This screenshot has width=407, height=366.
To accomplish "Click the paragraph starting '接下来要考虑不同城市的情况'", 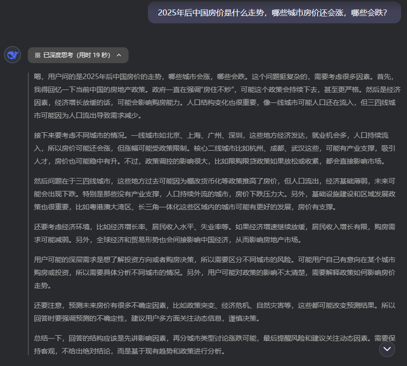I will [x=215, y=148].
